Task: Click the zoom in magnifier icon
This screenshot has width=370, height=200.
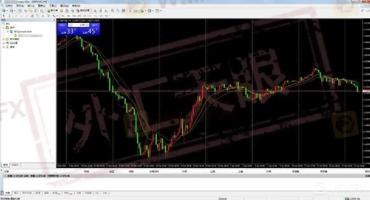Action: (112, 11)
